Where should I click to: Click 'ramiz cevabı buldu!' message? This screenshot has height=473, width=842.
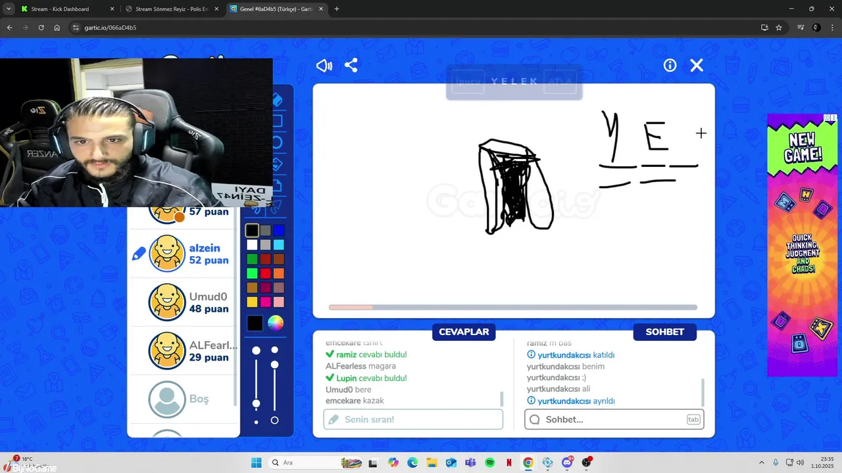(366, 355)
